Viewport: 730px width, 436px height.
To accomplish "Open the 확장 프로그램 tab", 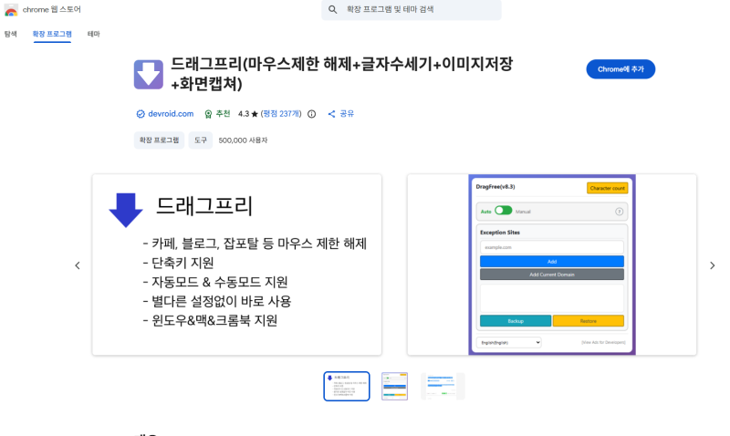I will pos(52,34).
